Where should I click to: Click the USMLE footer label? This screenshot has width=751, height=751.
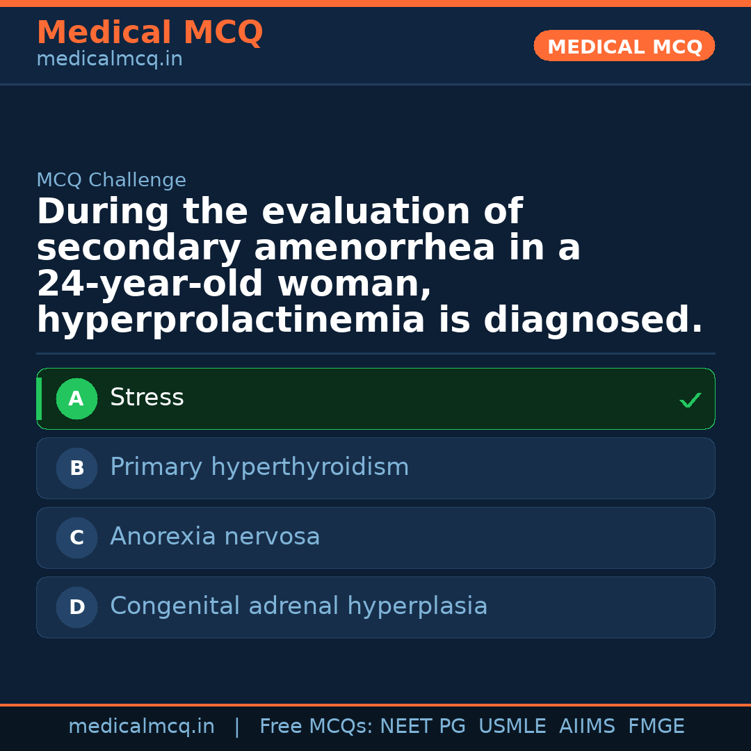click(512, 727)
